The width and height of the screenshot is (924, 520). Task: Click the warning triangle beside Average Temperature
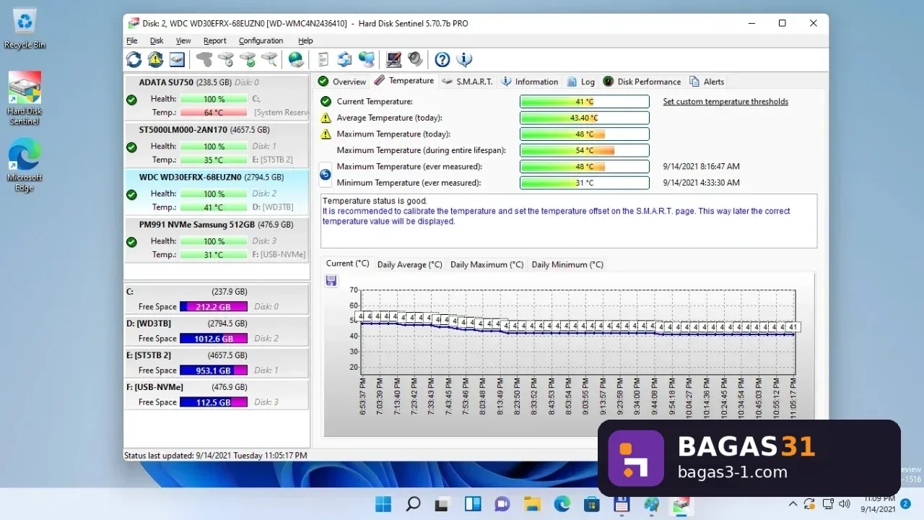[x=326, y=118]
